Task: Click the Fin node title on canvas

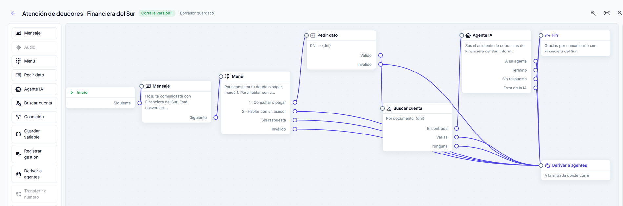Action: 554,35
